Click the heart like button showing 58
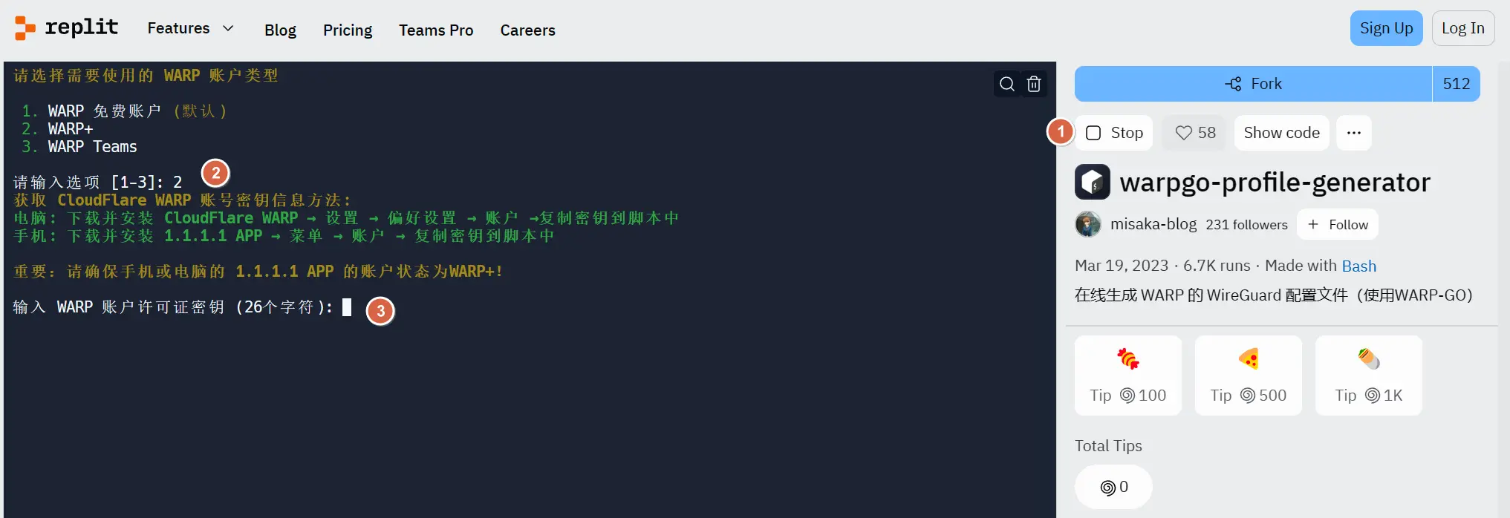Image resolution: width=1510 pixels, height=518 pixels. click(1194, 133)
